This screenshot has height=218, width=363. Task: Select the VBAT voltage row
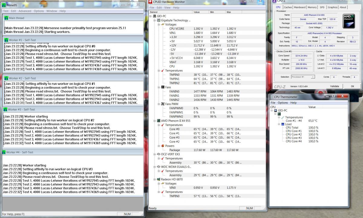tap(207, 62)
